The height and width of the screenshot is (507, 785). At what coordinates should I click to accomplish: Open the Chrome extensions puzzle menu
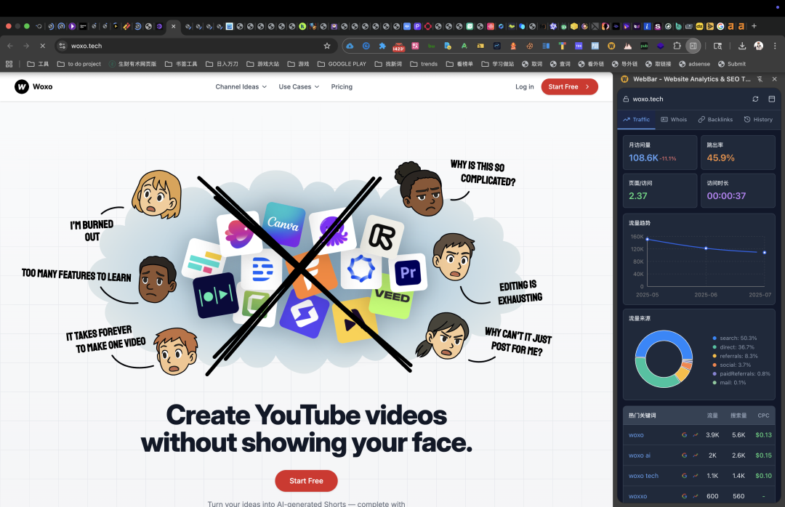point(677,46)
